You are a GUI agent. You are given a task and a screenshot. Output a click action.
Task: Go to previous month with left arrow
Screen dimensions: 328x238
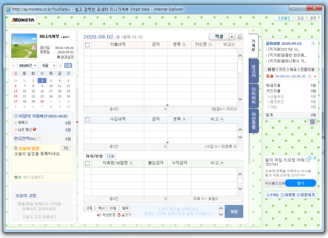tap(13, 65)
